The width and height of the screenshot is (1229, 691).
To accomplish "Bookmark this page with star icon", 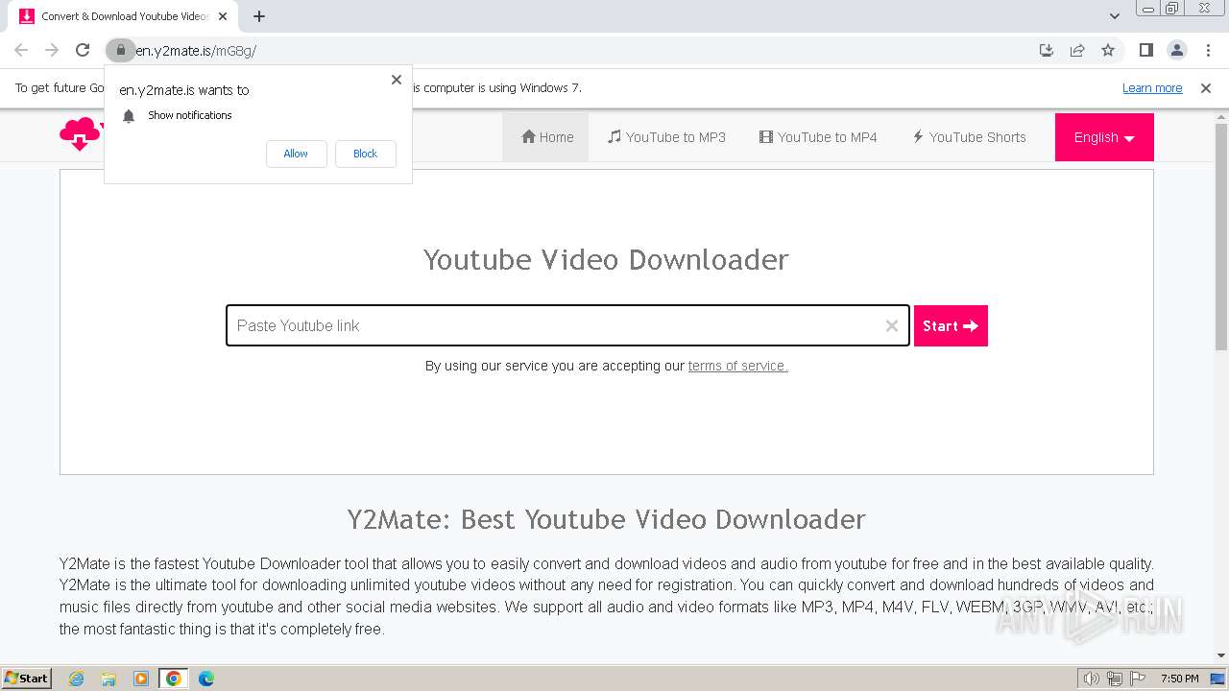I will point(1108,50).
